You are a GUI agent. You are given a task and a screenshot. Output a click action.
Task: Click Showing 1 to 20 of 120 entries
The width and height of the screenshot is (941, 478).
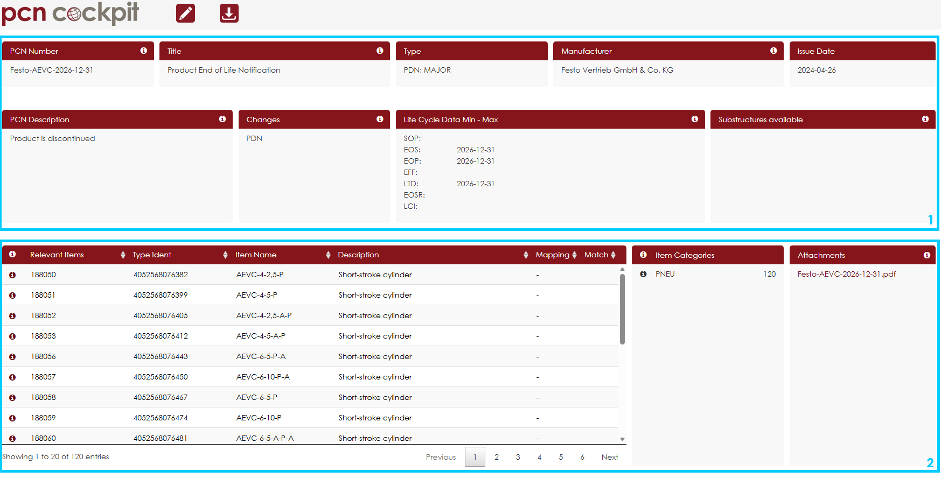pos(55,456)
